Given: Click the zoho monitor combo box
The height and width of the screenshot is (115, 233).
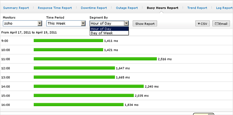Looking at the screenshot, I should click(x=22, y=23).
